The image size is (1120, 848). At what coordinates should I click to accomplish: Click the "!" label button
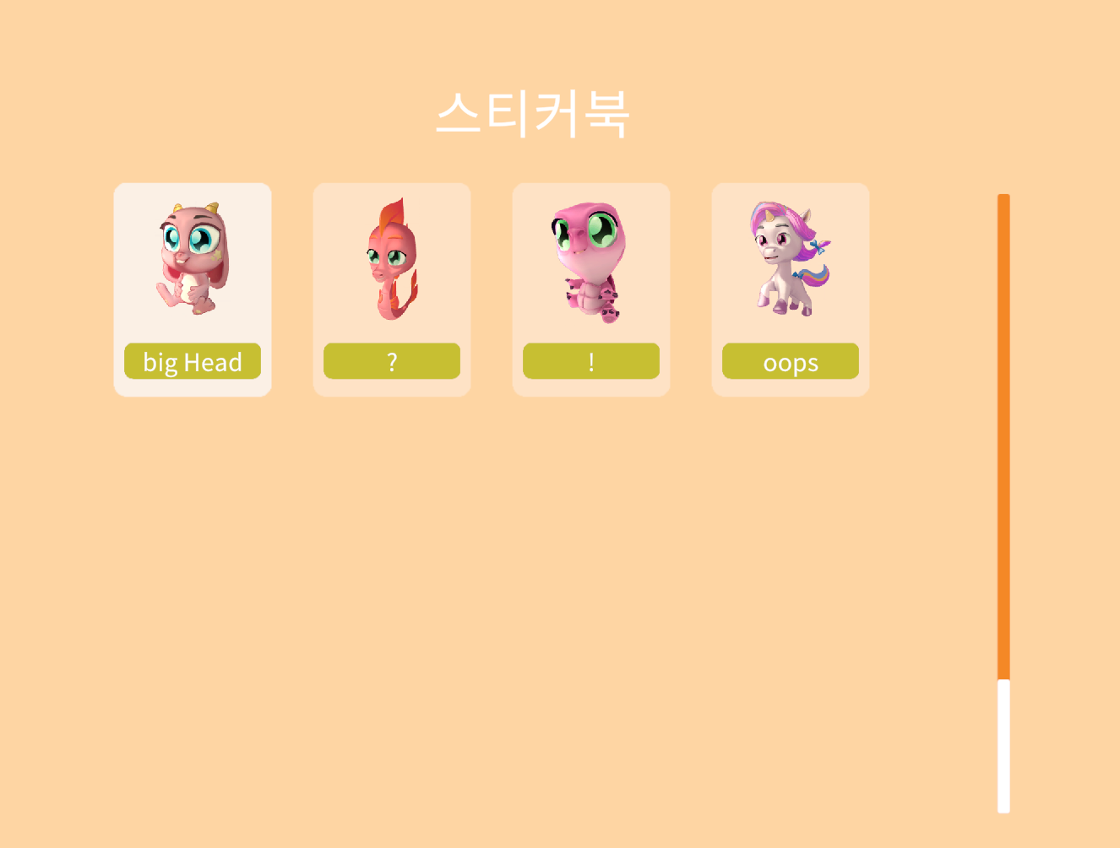[591, 361]
